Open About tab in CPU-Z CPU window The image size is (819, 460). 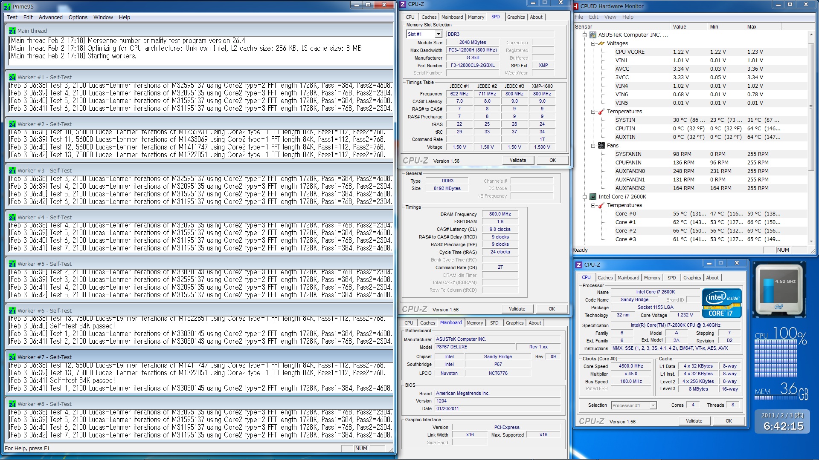click(712, 278)
